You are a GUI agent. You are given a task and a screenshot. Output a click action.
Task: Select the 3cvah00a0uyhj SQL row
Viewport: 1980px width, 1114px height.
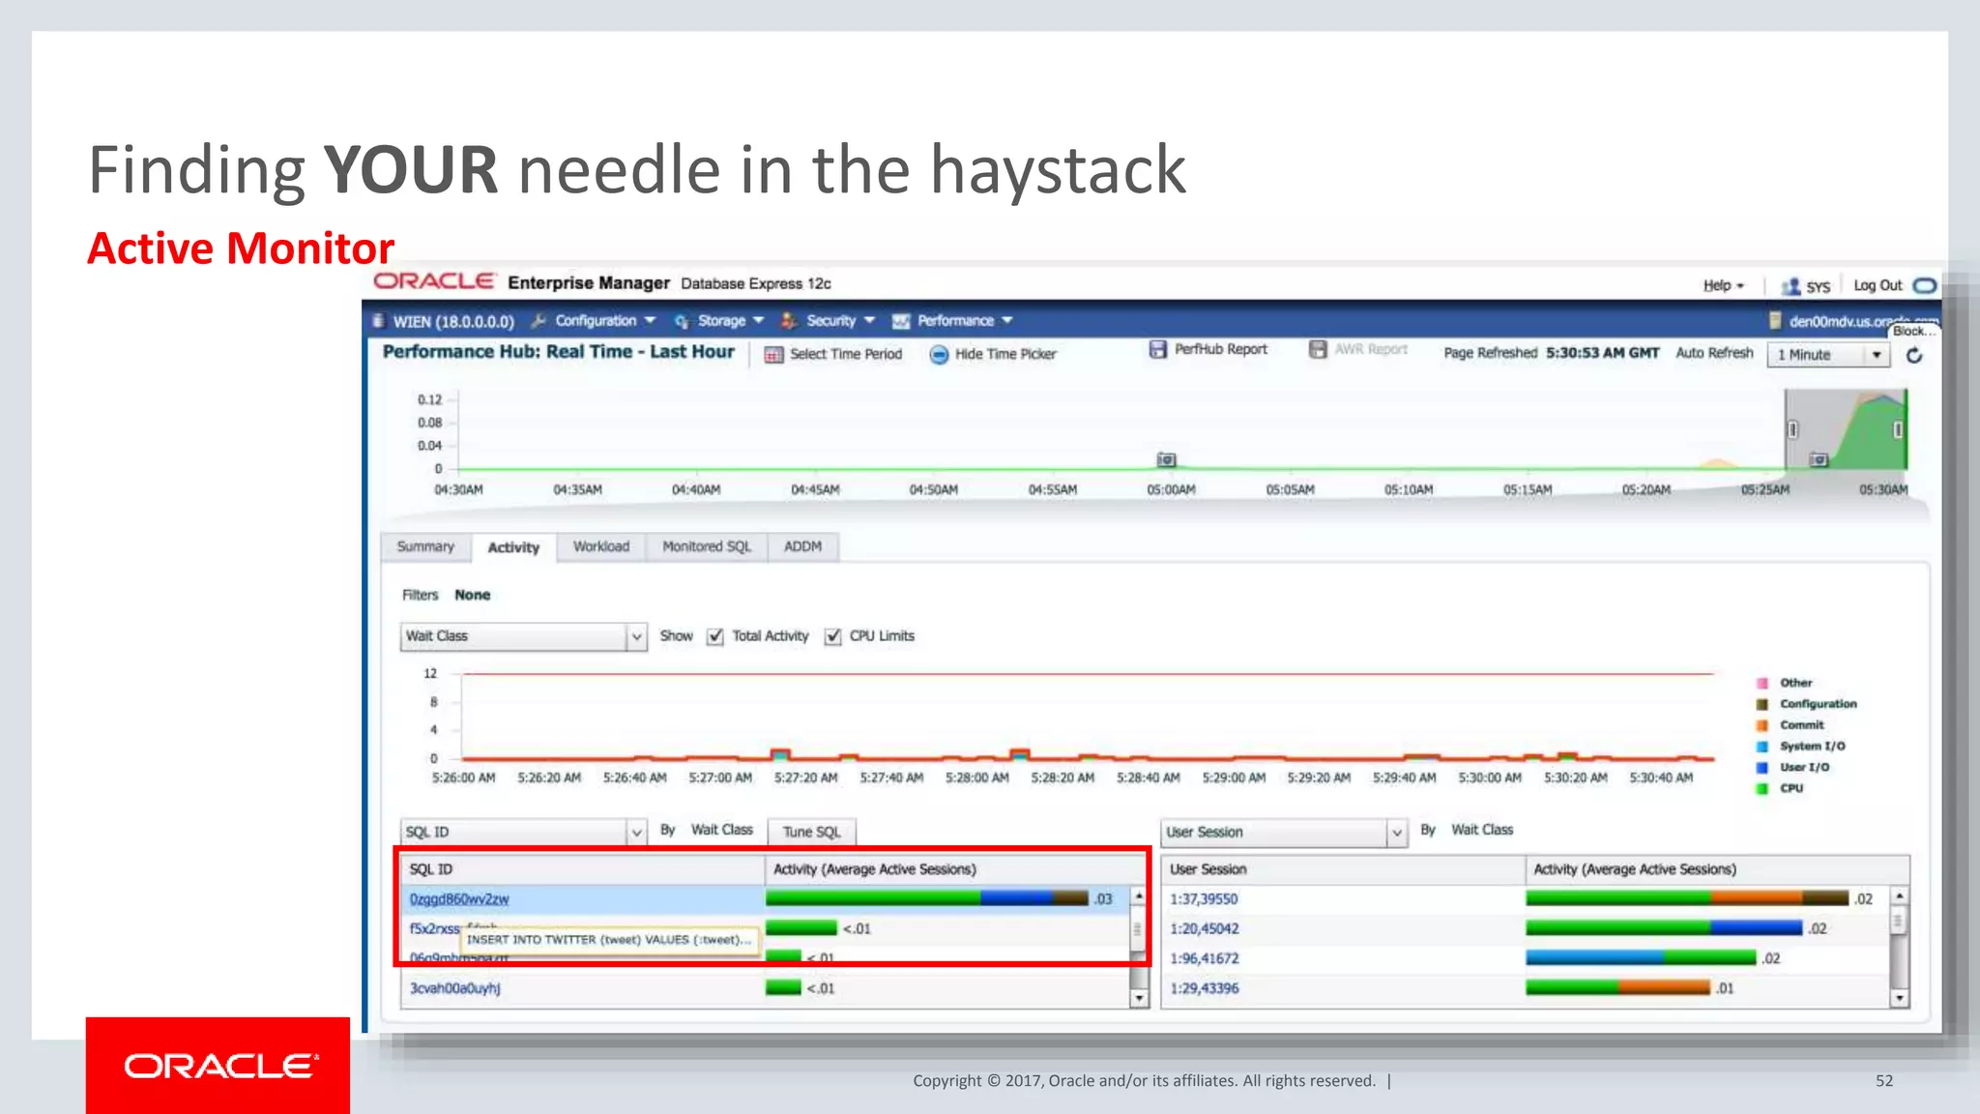pos(765,988)
